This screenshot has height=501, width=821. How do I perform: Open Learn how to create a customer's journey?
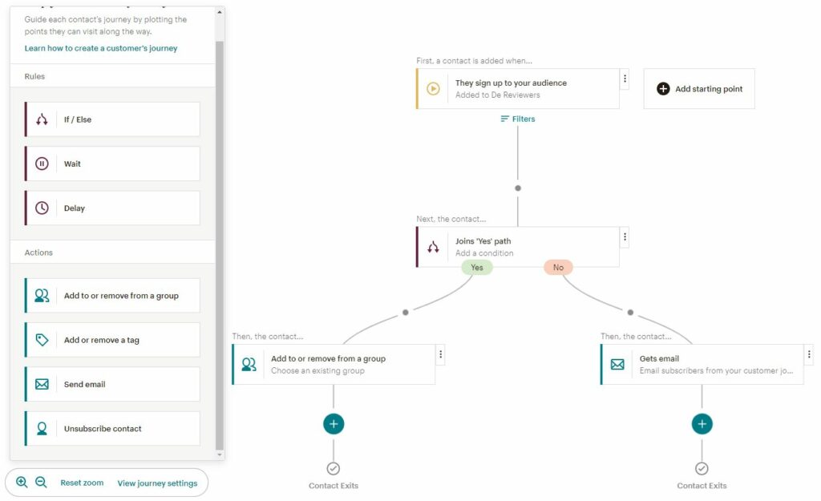click(x=101, y=48)
